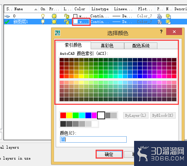This screenshot has width=187, height=166.
Task: Switch to the 配色系统 tab
Action: coord(141,46)
